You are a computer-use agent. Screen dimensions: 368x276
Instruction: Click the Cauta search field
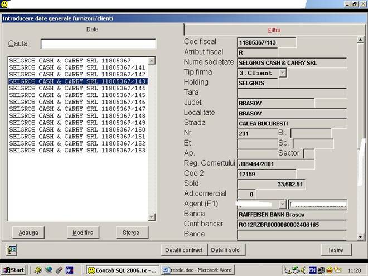pyautogui.click(x=98, y=43)
